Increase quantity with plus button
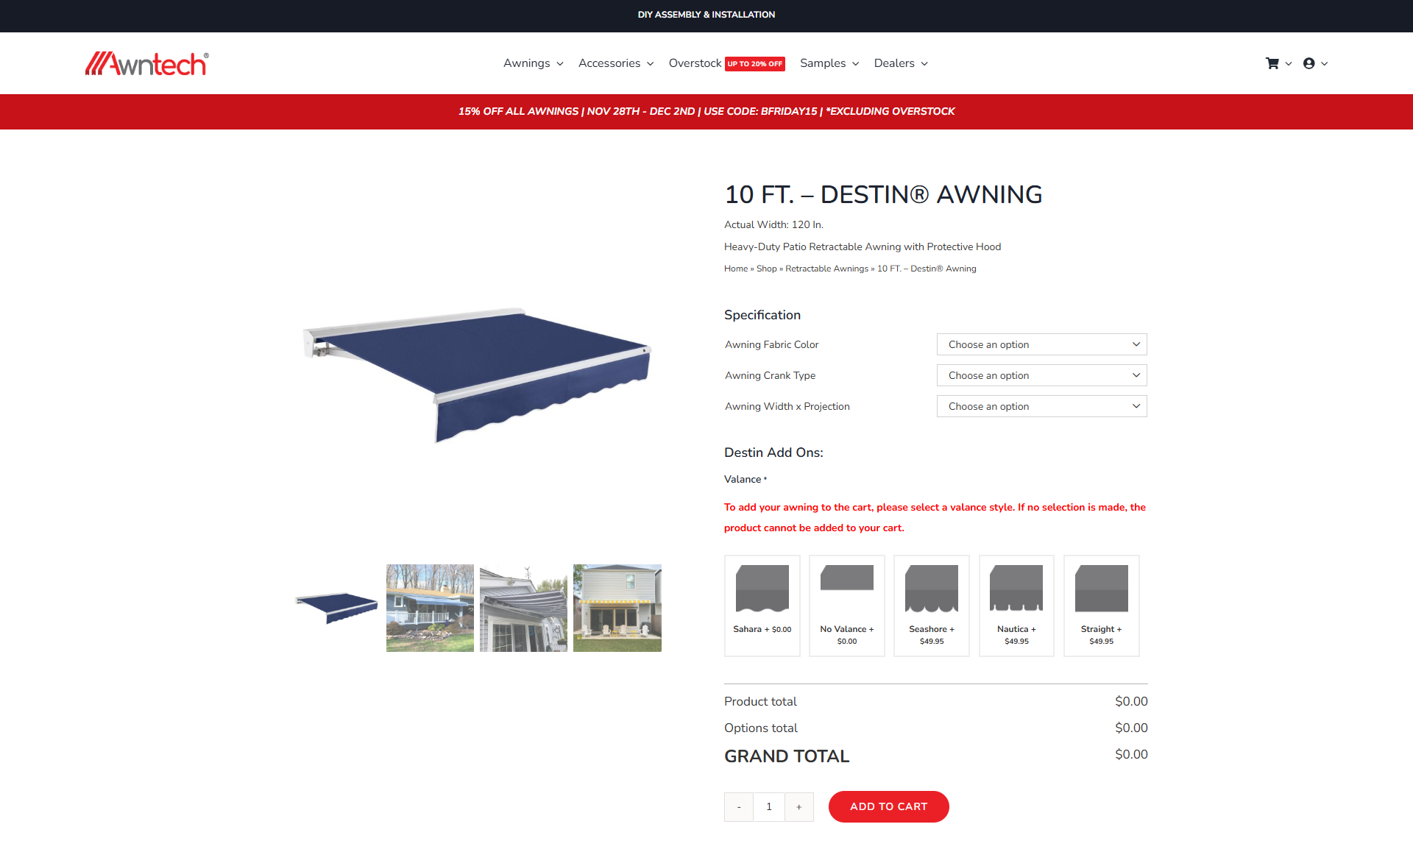 click(x=799, y=807)
